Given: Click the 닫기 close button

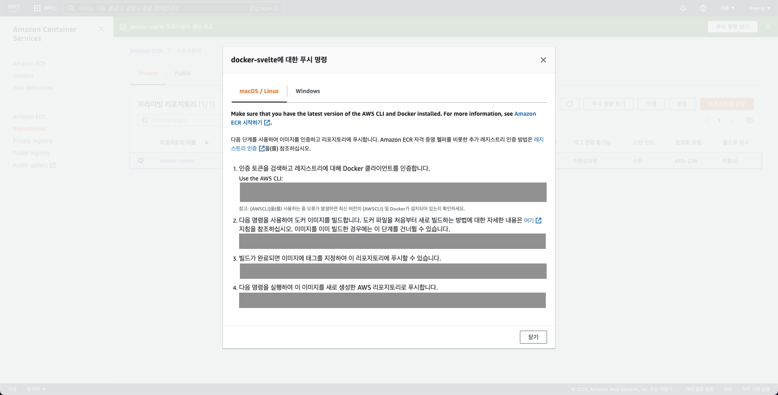Looking at the screenshot, I should click(x=533, y=337).
